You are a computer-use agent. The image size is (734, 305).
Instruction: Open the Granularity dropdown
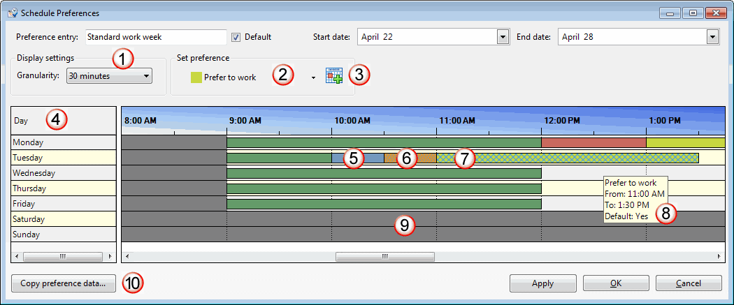(x=109, y=76)
